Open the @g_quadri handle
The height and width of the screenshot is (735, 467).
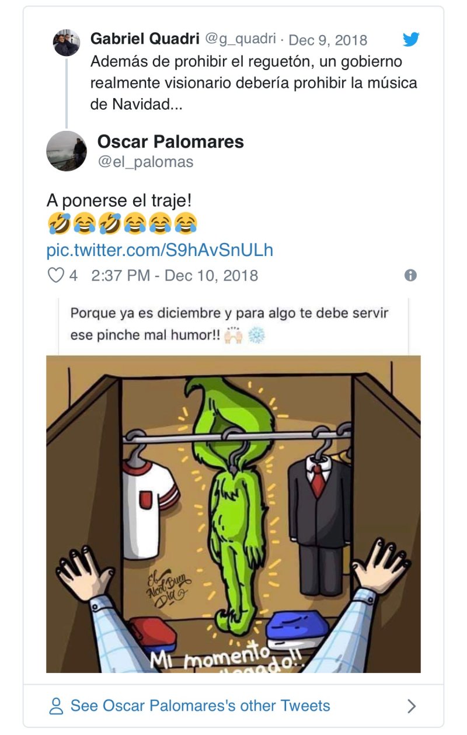pos(240,39)
